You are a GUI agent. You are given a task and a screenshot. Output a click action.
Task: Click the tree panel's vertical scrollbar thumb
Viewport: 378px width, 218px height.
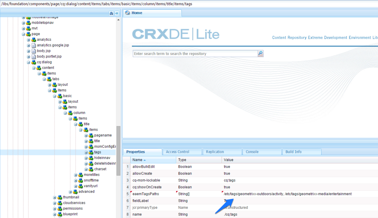119,151
